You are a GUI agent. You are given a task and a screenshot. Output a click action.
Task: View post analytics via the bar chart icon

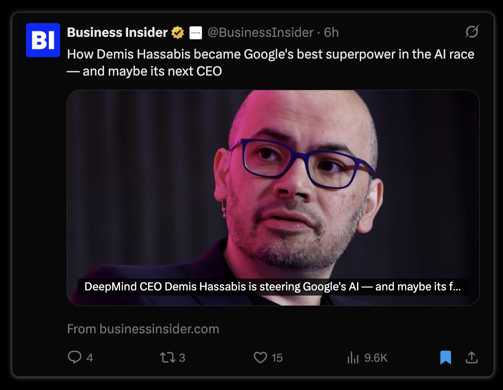click(353, 357)
